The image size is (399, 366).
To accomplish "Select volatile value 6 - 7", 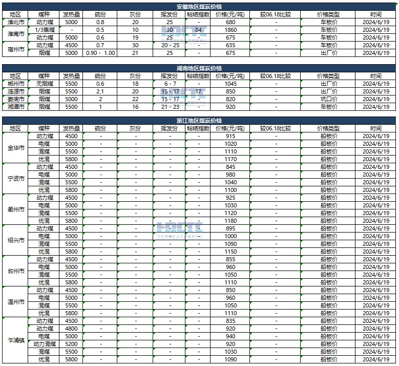I will (x=169, y=84).
